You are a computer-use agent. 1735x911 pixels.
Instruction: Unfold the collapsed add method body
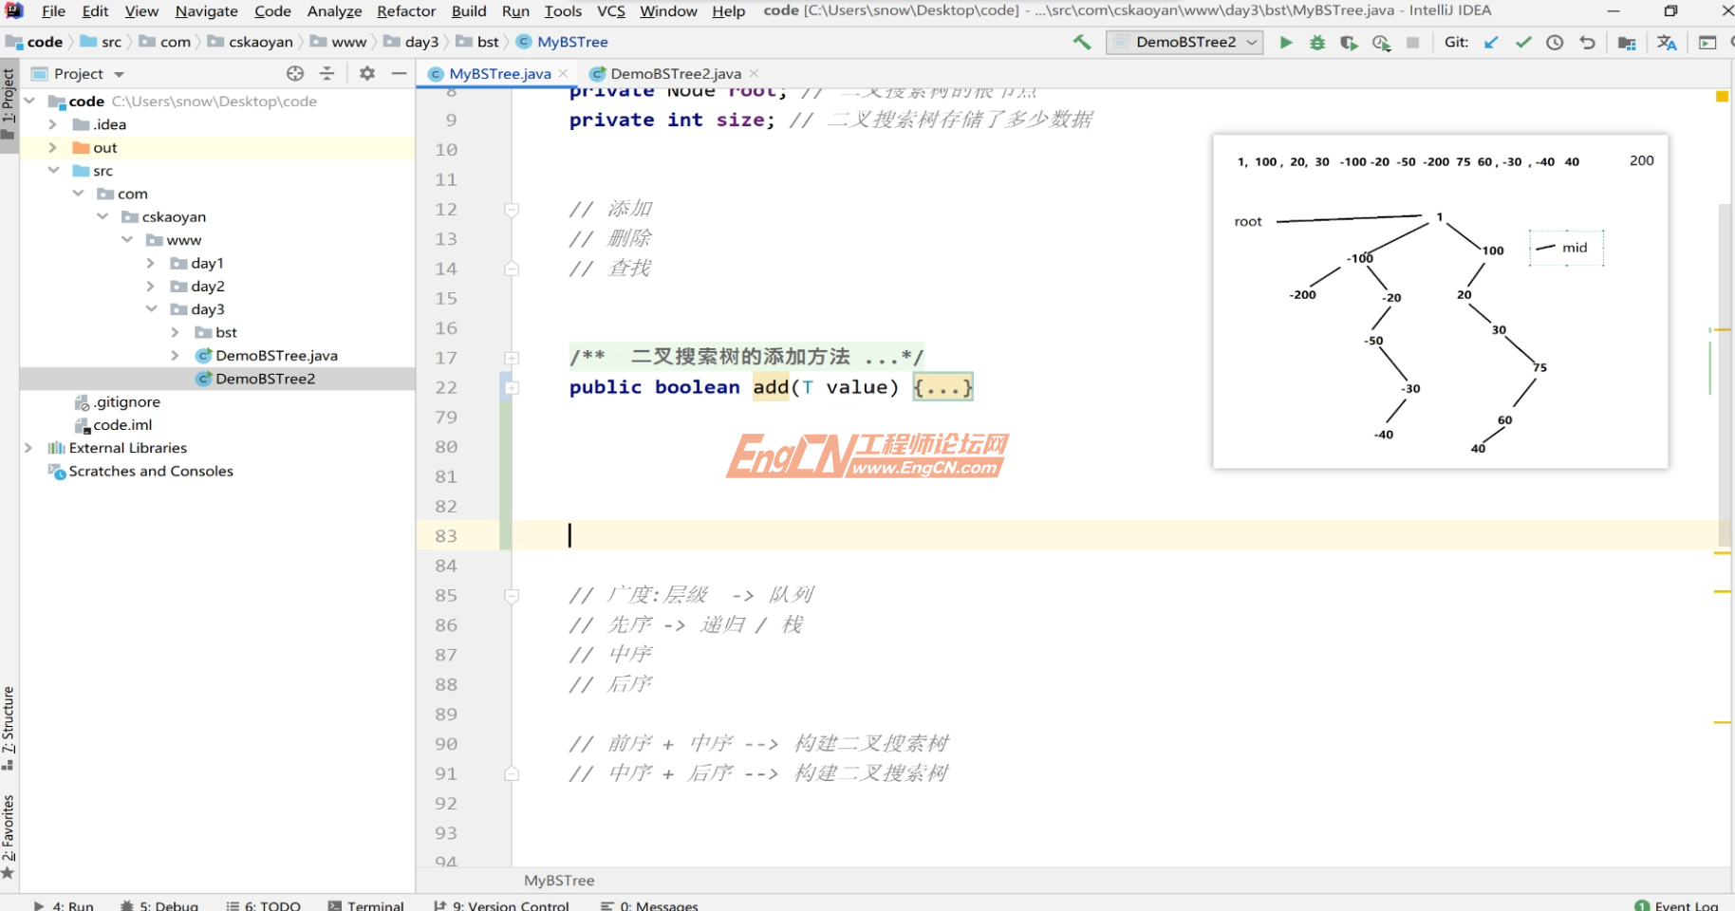(x=942, y=386)
